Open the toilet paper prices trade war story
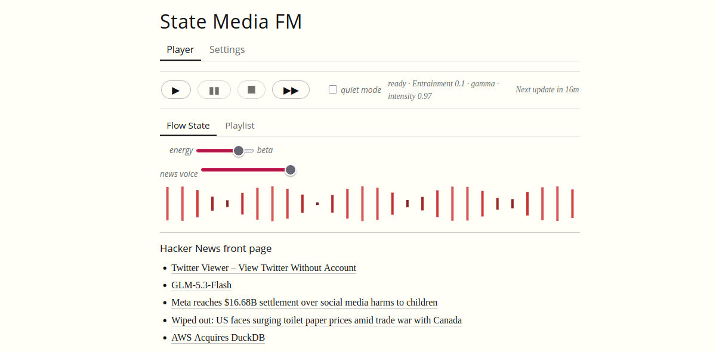The width and height of the screenshot is (716, 352). coord(316,320)
